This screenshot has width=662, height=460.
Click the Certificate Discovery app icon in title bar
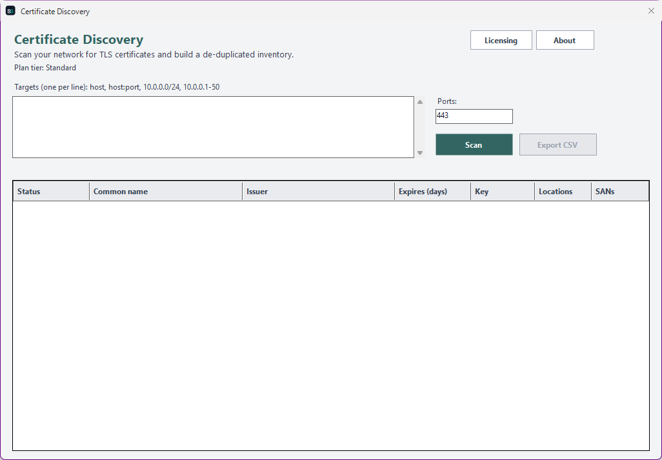pos(10,11)
